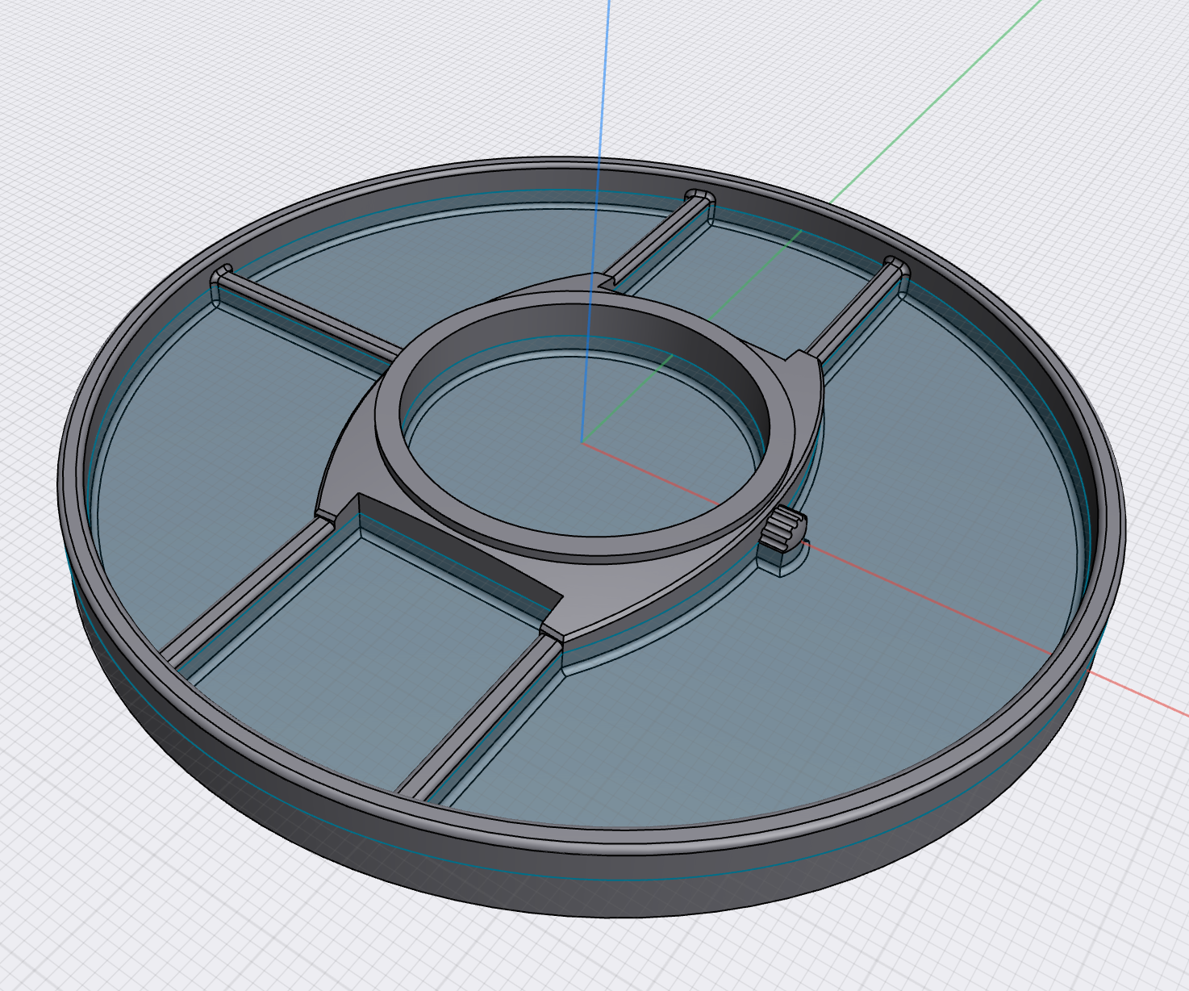Viewport: 1189px width, 991px height.
Task: Click the top-center divider rib
Action: [x=657, y=240]
